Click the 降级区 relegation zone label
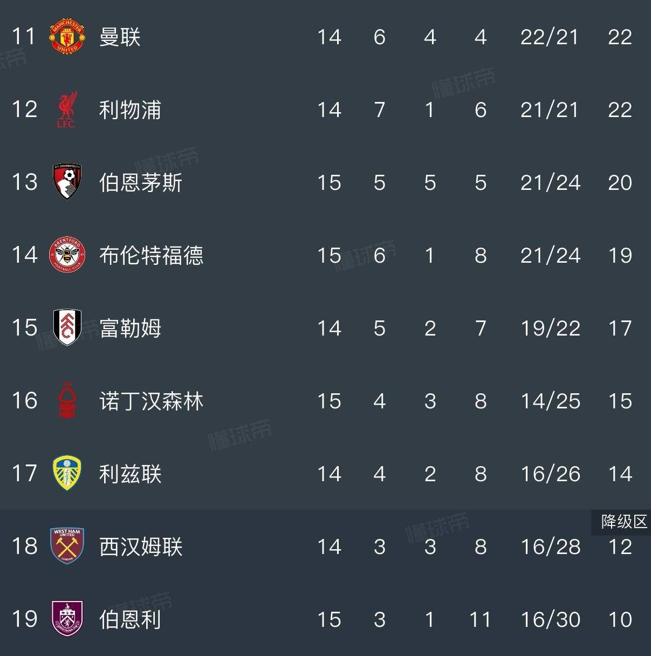This screenshot has width=651, height=656. [x=623, y=522]
